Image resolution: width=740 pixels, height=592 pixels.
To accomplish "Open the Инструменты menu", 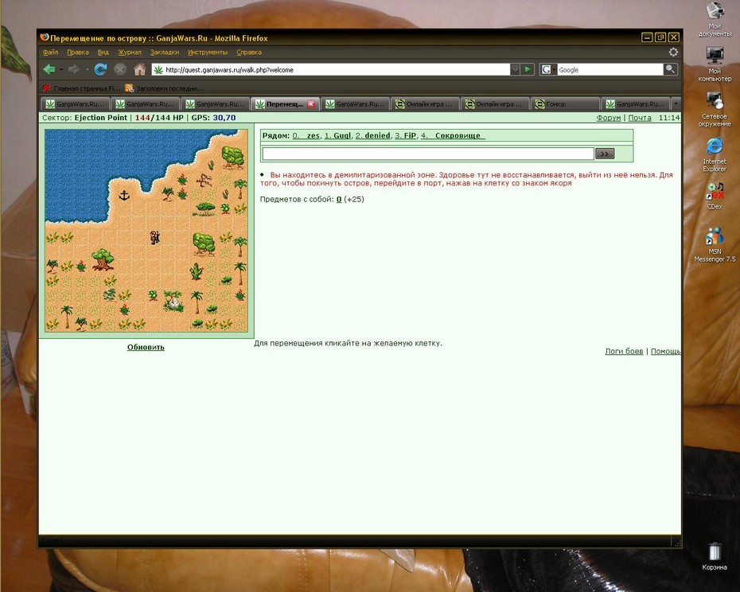I will click(x=208, y=52).
